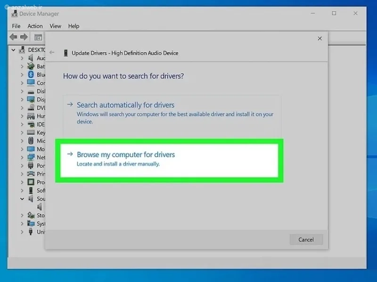Select the Bluetooth category icon
This screenshot has height=282, width=377.
click(x=31, y=75)
